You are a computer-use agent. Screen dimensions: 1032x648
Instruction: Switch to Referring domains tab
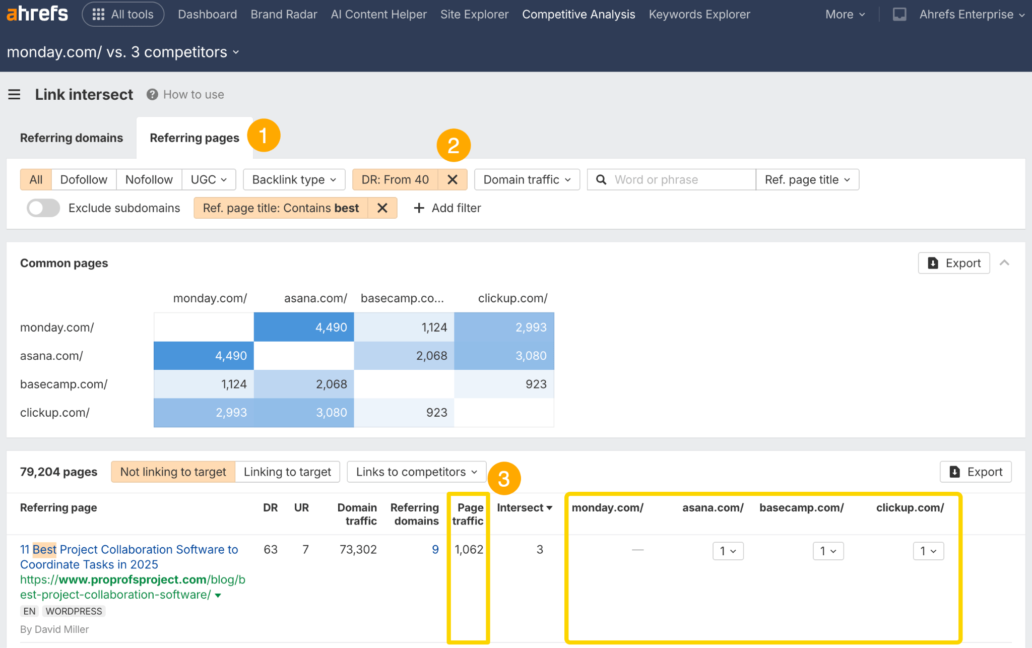point(72,138)
